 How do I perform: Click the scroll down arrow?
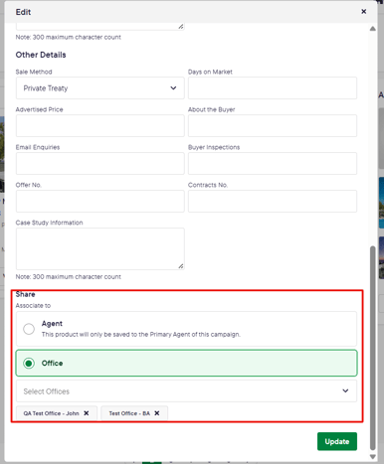(x=373, y=457)
